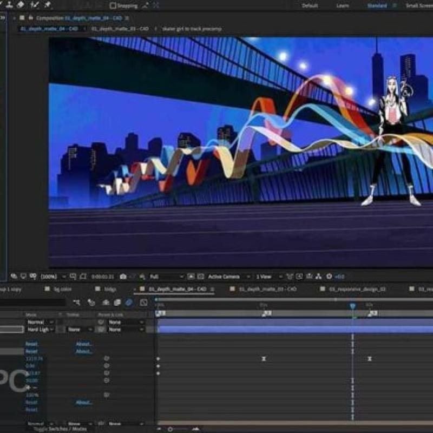Click the snap edges icon beside Snapping
Viewport: 433px width, 433px height.
pyautogui.click(x=145, y=5)
